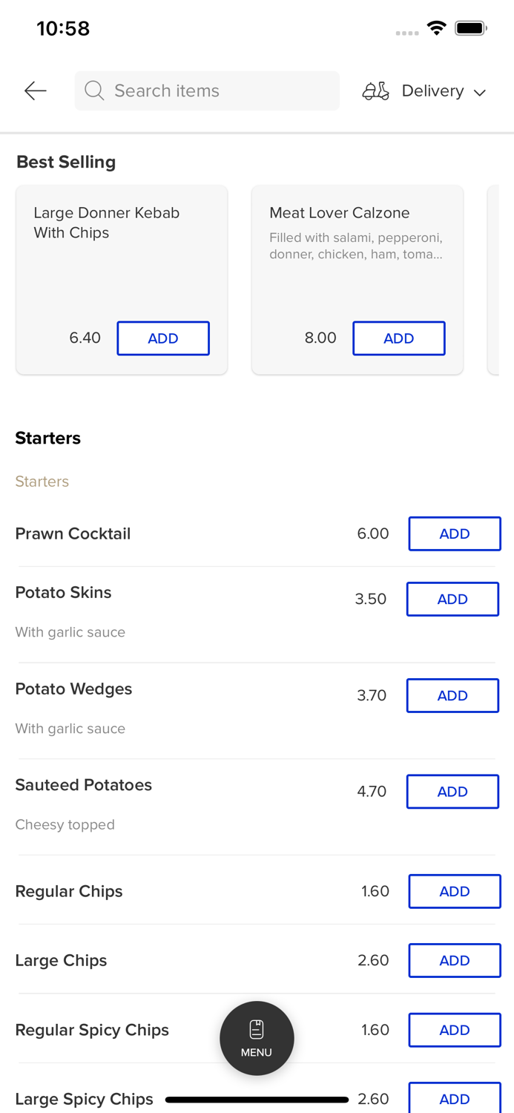
Task: Expand the Delivery dropdown chevron
Action: [480, 92]
